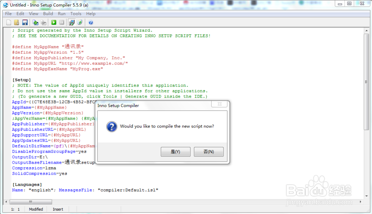Click the Stop Compile toolbar icon

[x=44, y=23]
